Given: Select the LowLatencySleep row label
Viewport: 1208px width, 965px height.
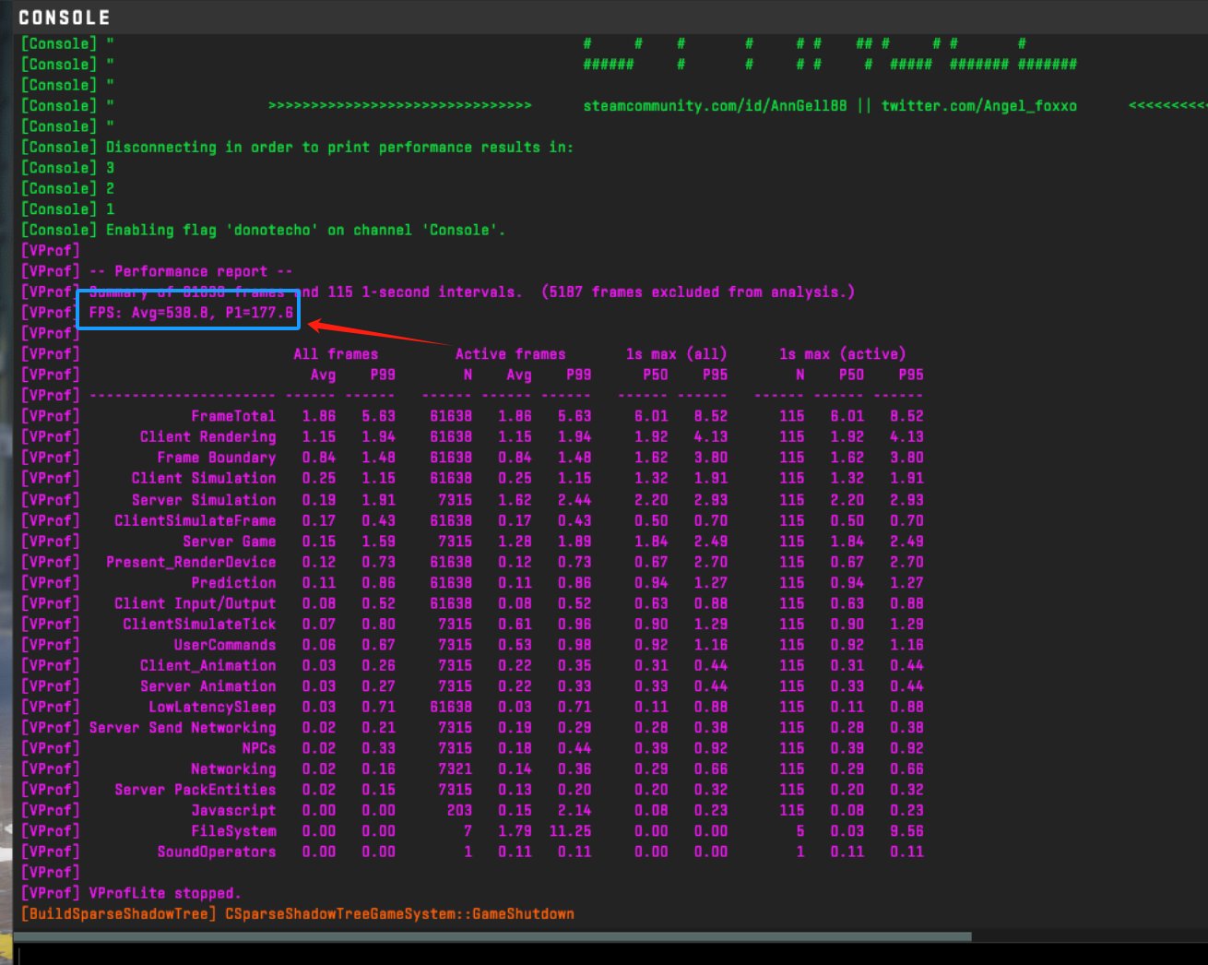Looking at the screenshot, I should (212, 707).
